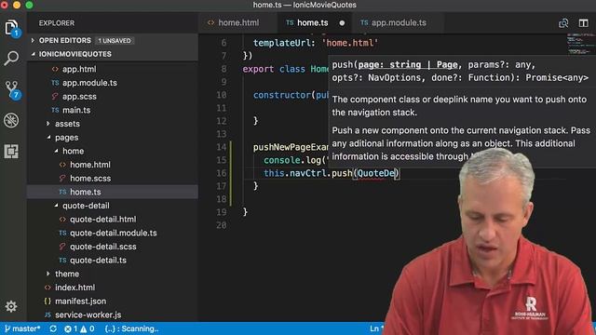Click the constructor on line 10
The image size is (596, 335).
(x=282, y=95)
